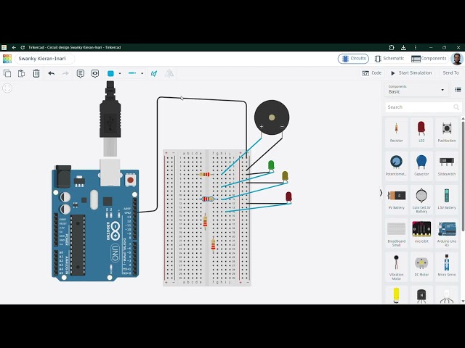Image resolution: width=465 pixels, height=348 pixels.
Task: Click the components panel scrollbar
Action: click(x=463, y=175)
